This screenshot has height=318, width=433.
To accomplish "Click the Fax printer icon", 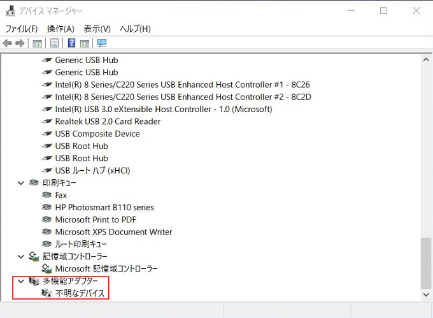I will click(x=46, y=195).
